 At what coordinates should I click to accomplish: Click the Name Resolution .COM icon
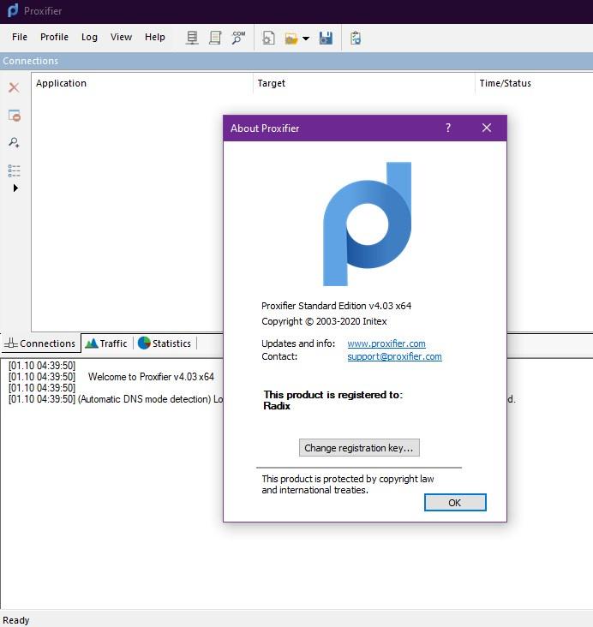pyautogui.click(x=238, y=38)
